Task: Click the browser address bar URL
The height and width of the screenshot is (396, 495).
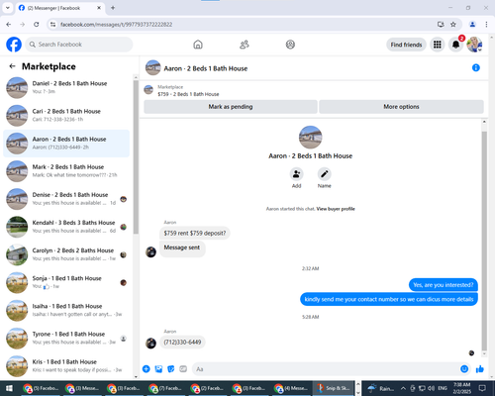Action: pyautogui.click(x=116, y=25)
